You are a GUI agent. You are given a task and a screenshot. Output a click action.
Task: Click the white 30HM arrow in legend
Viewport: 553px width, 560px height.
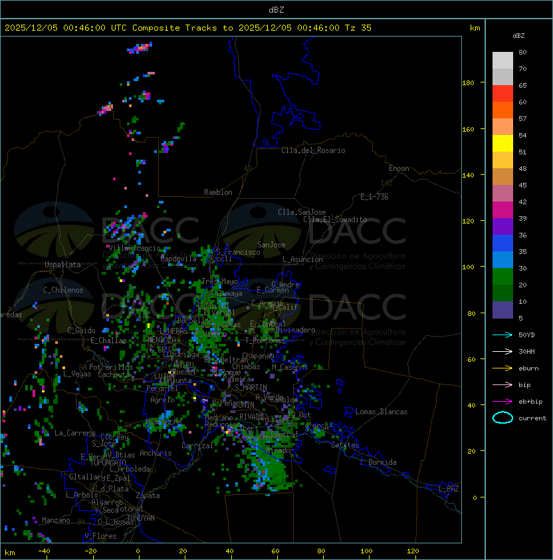(502, 351)
